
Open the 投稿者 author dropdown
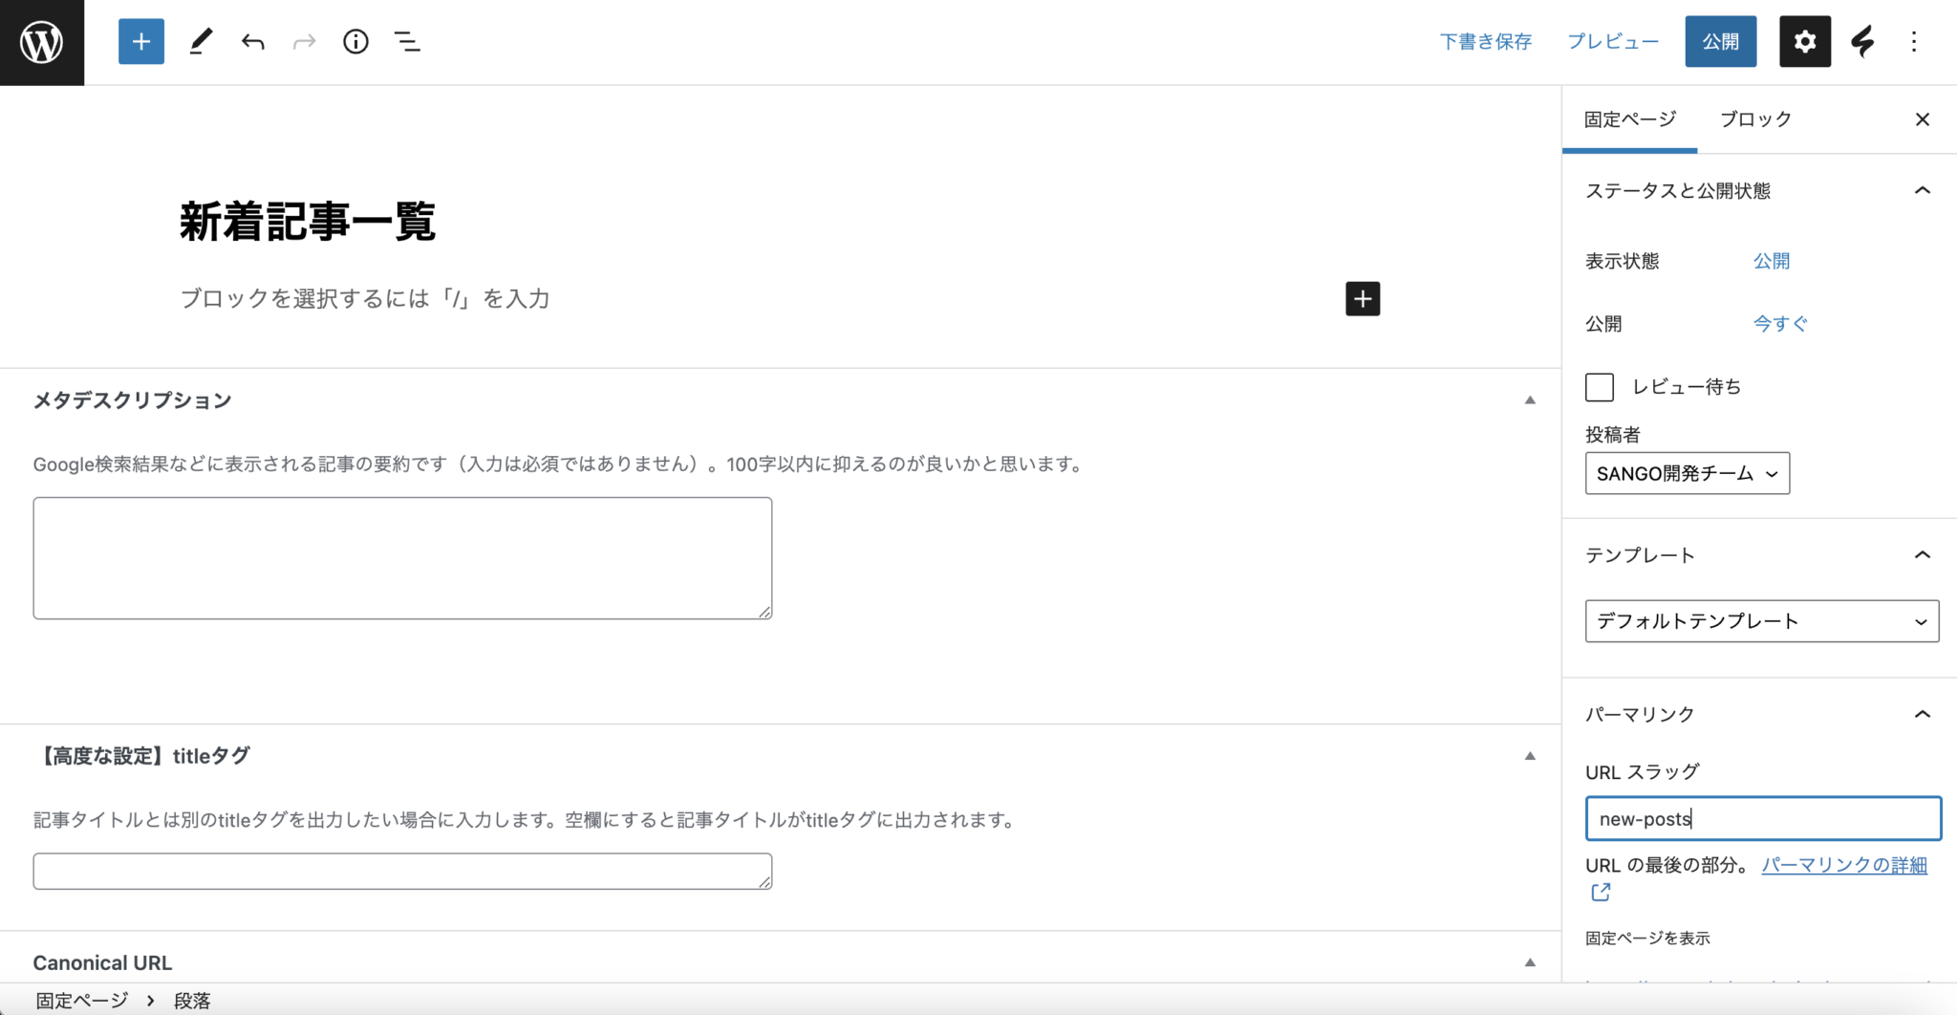coord(1687,474)
